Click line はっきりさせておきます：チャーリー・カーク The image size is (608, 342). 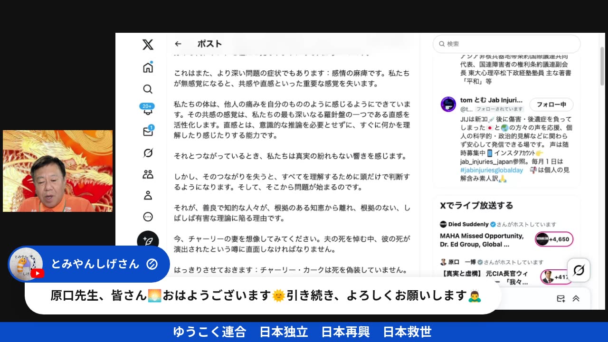point(290,270)
